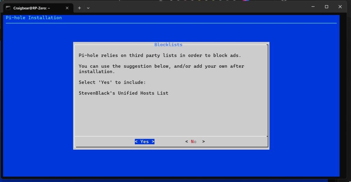Image resolution: width=351 pixels, height=182 pixels.
Task: Maximize the terminal window
Action: point(326,7)
